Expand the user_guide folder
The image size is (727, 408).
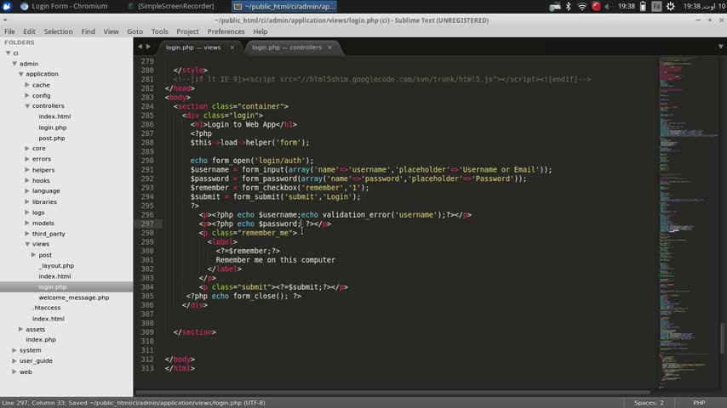(14, 360)
